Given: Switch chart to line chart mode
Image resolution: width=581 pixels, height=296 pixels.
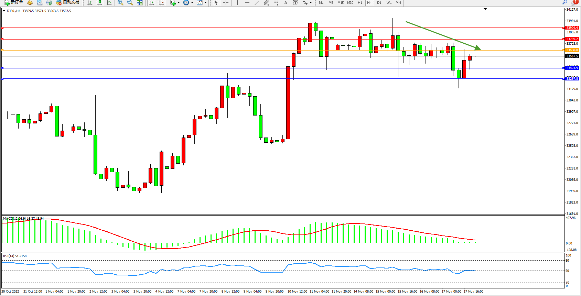Looking at the screenshot, I should click(x=109, y=3).
